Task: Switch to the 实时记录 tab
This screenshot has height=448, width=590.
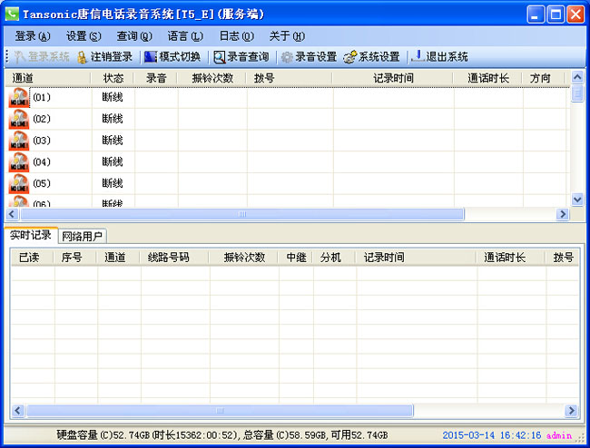Action: click(31, 236)
